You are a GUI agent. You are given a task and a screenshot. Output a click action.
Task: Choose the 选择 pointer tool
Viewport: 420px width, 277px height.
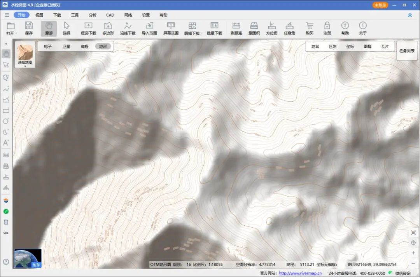click(x=66, y=29)
